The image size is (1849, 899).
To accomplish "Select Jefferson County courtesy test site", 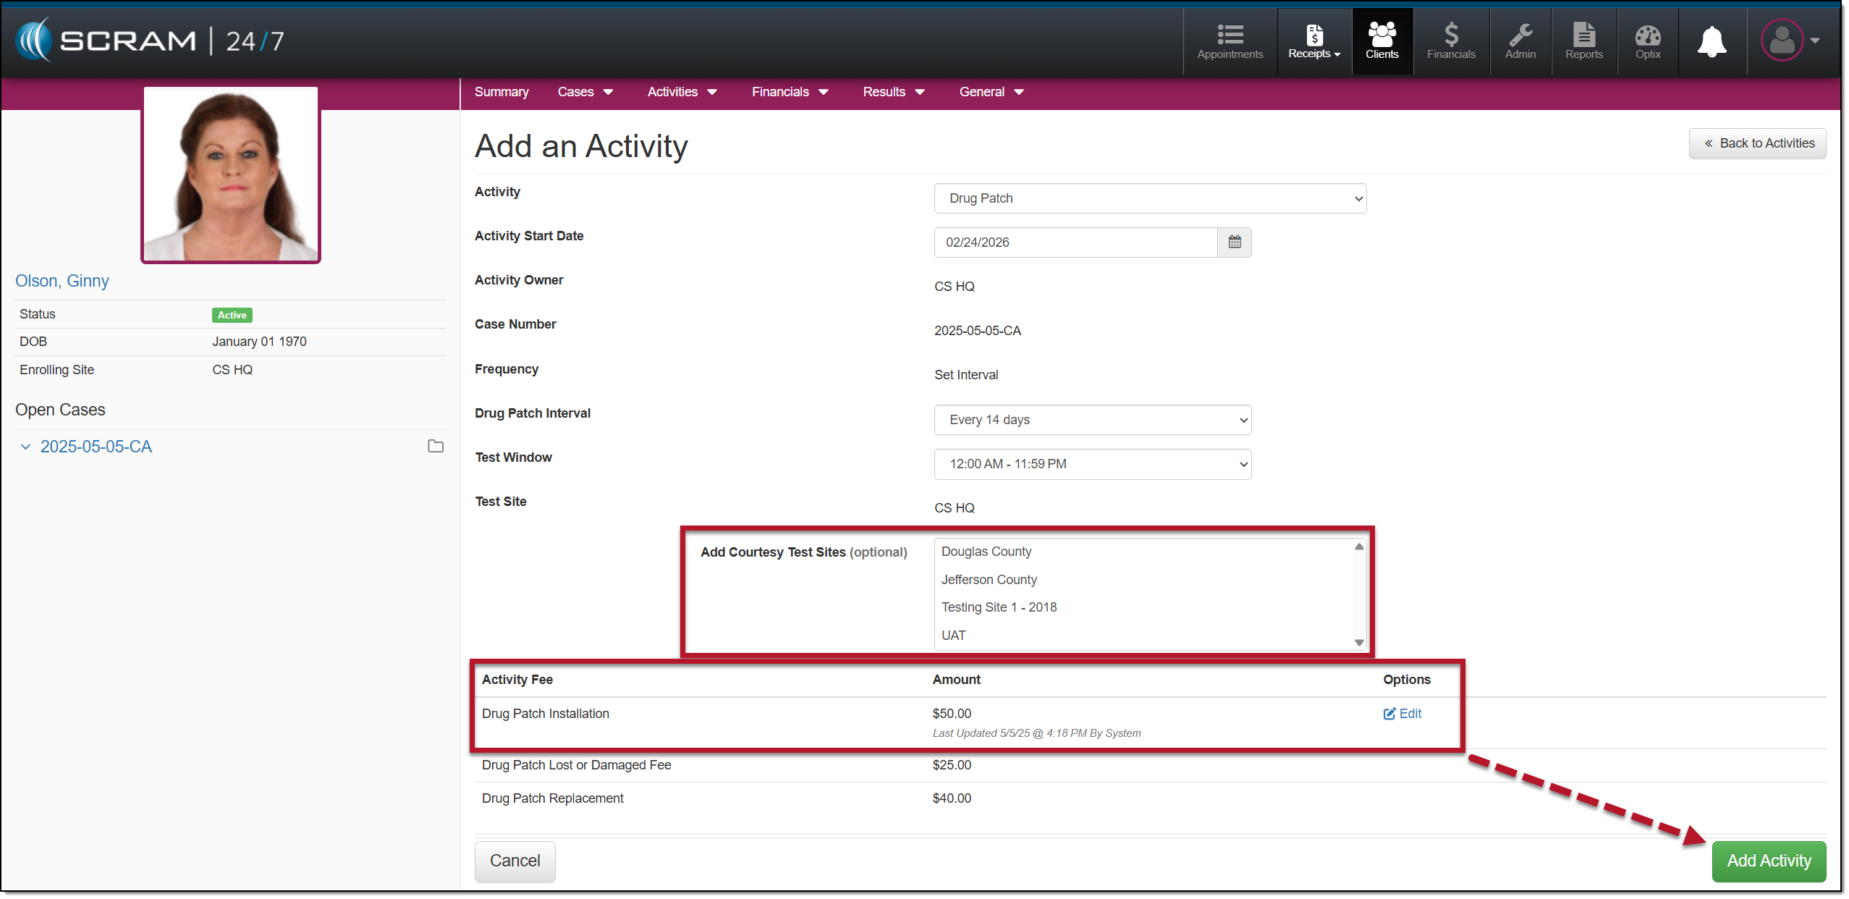I will [x=989, y=580].
